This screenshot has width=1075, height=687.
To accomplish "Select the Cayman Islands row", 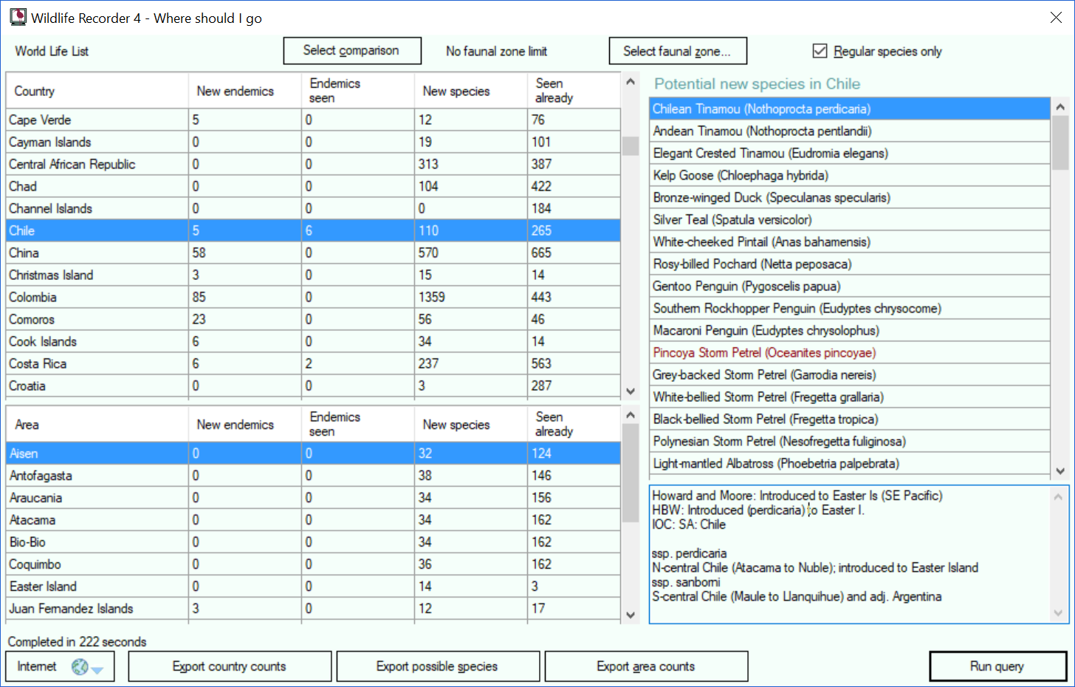I will (x=313, y=142).
